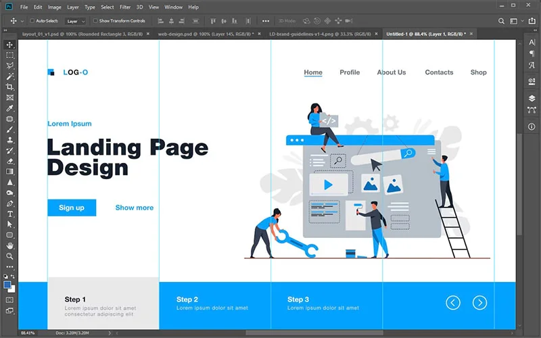The width and height of the screenshot is (541, 338).
Task: Open Move tool preset picker arrow
Action: pyautogui.click(x=22, y=21)
